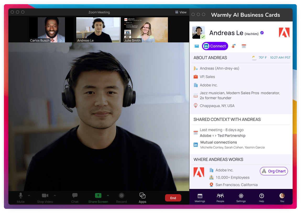Click the LinkedIn Connect button
The height and width of the screenshot is (213, 301).
point(215,46)
